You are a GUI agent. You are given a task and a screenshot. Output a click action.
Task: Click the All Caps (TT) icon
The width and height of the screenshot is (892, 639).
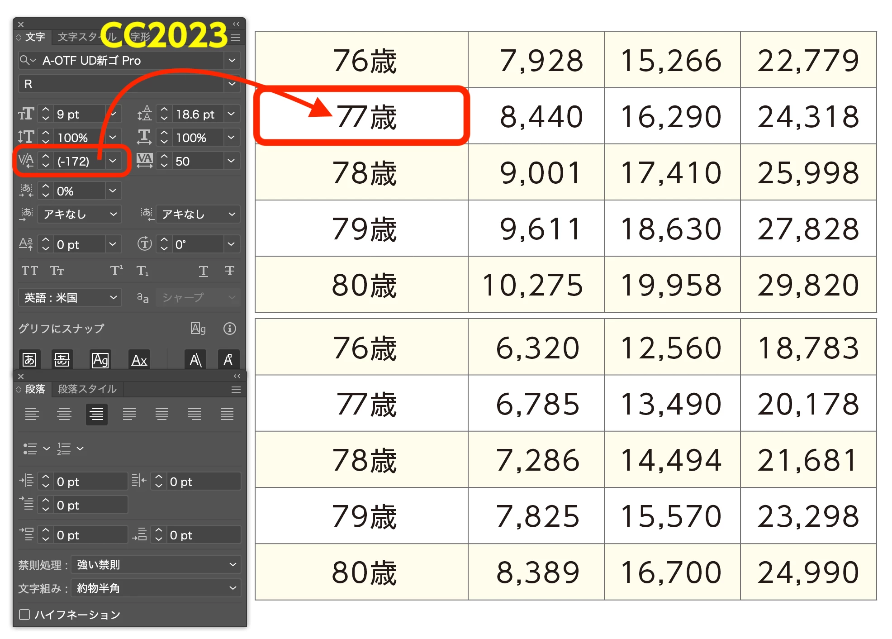(29, 271)
